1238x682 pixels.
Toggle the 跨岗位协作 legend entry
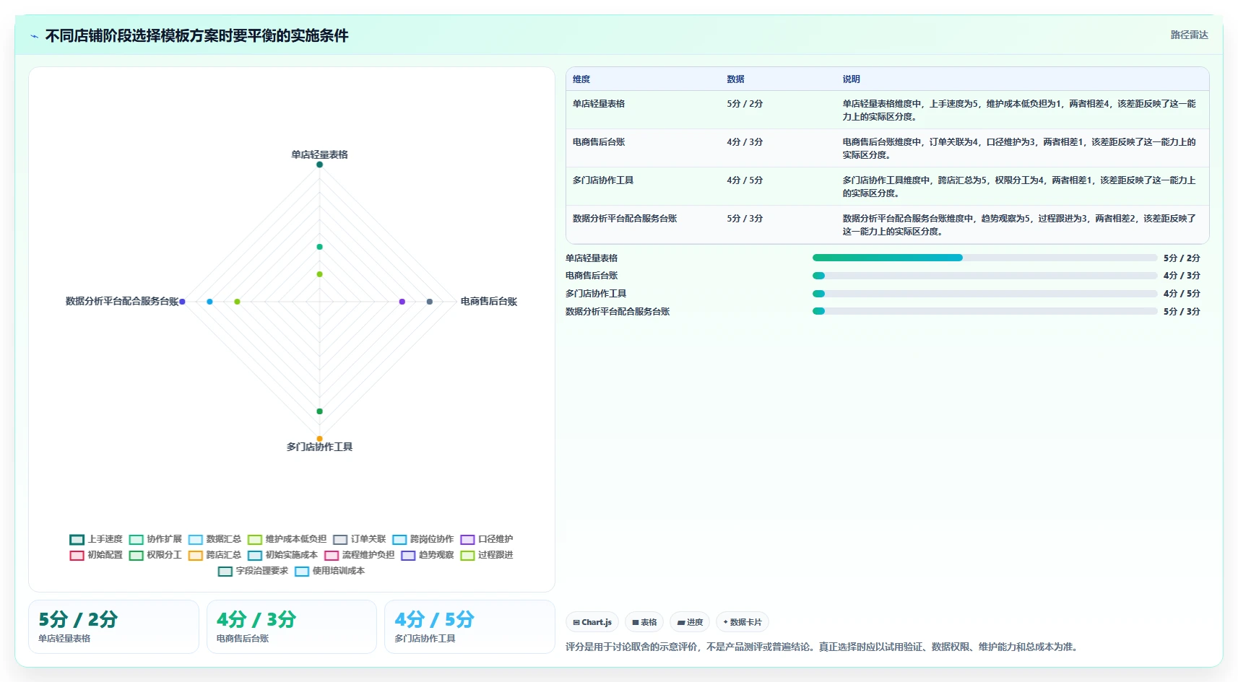[423, 539]
